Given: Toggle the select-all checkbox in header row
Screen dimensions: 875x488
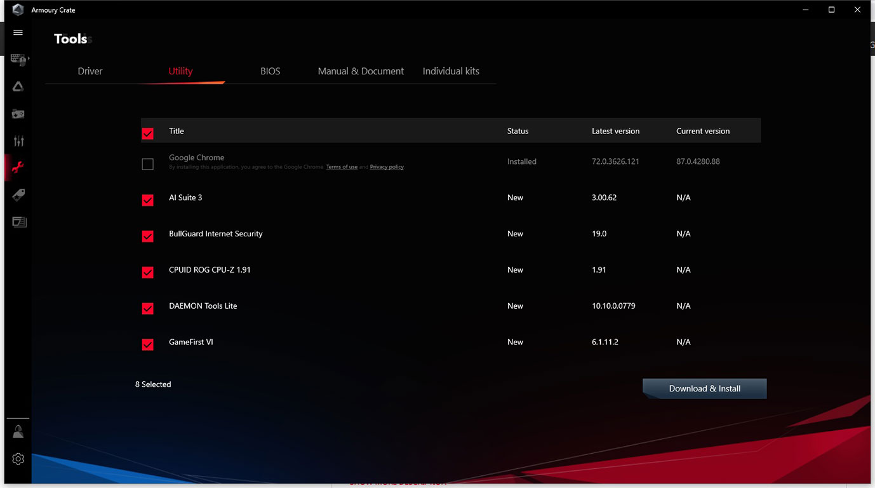Looking at the screenshot, I should tap(148, 133).
